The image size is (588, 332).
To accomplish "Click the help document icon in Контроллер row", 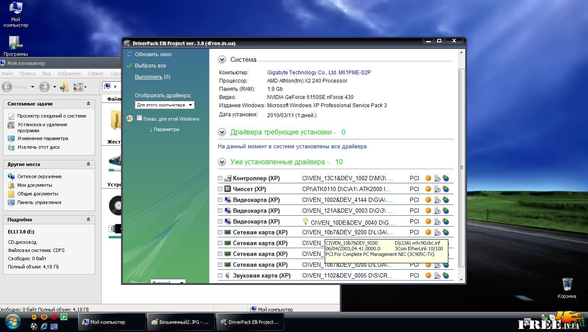I will click(437, 178).
